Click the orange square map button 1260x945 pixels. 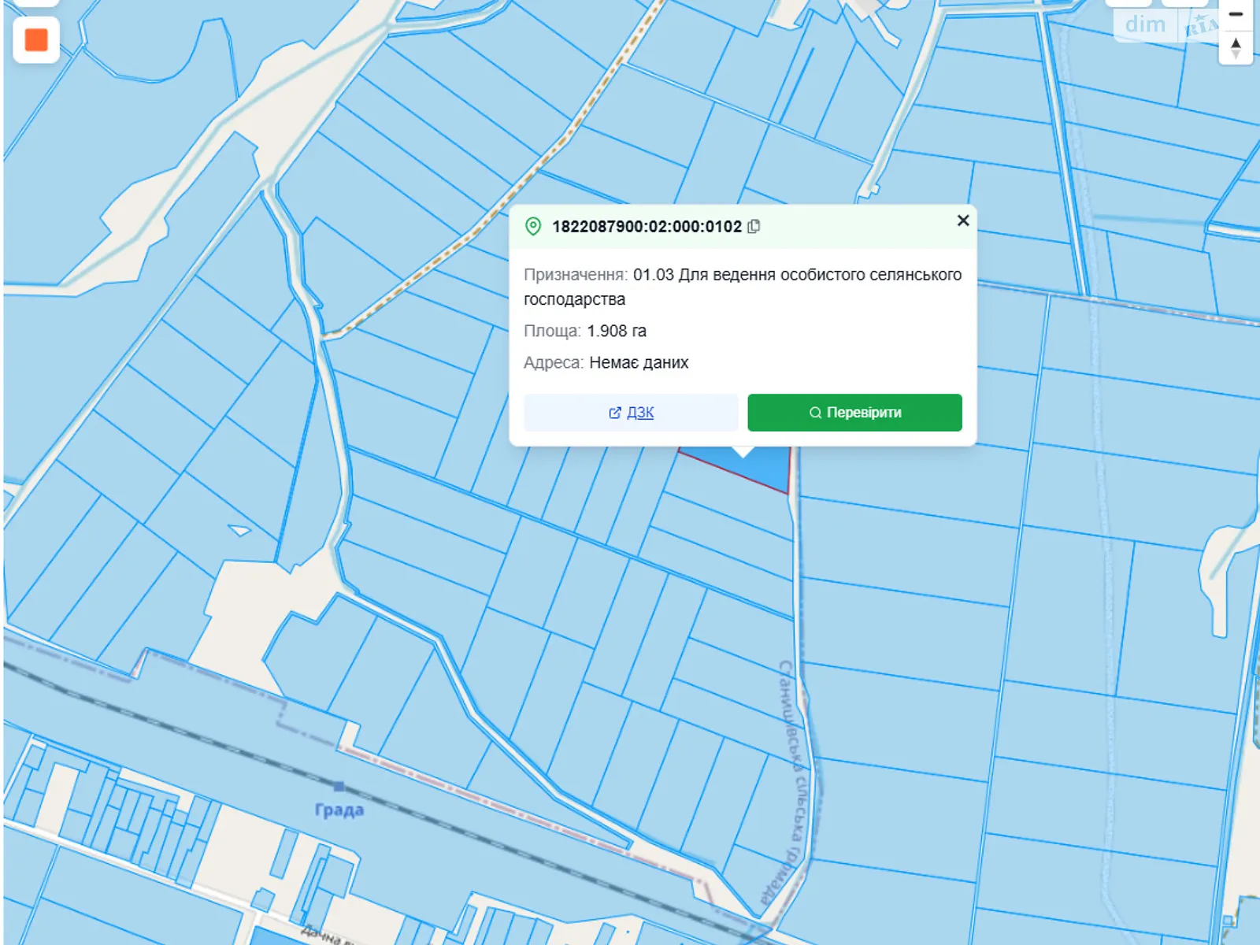pos(36,39)
